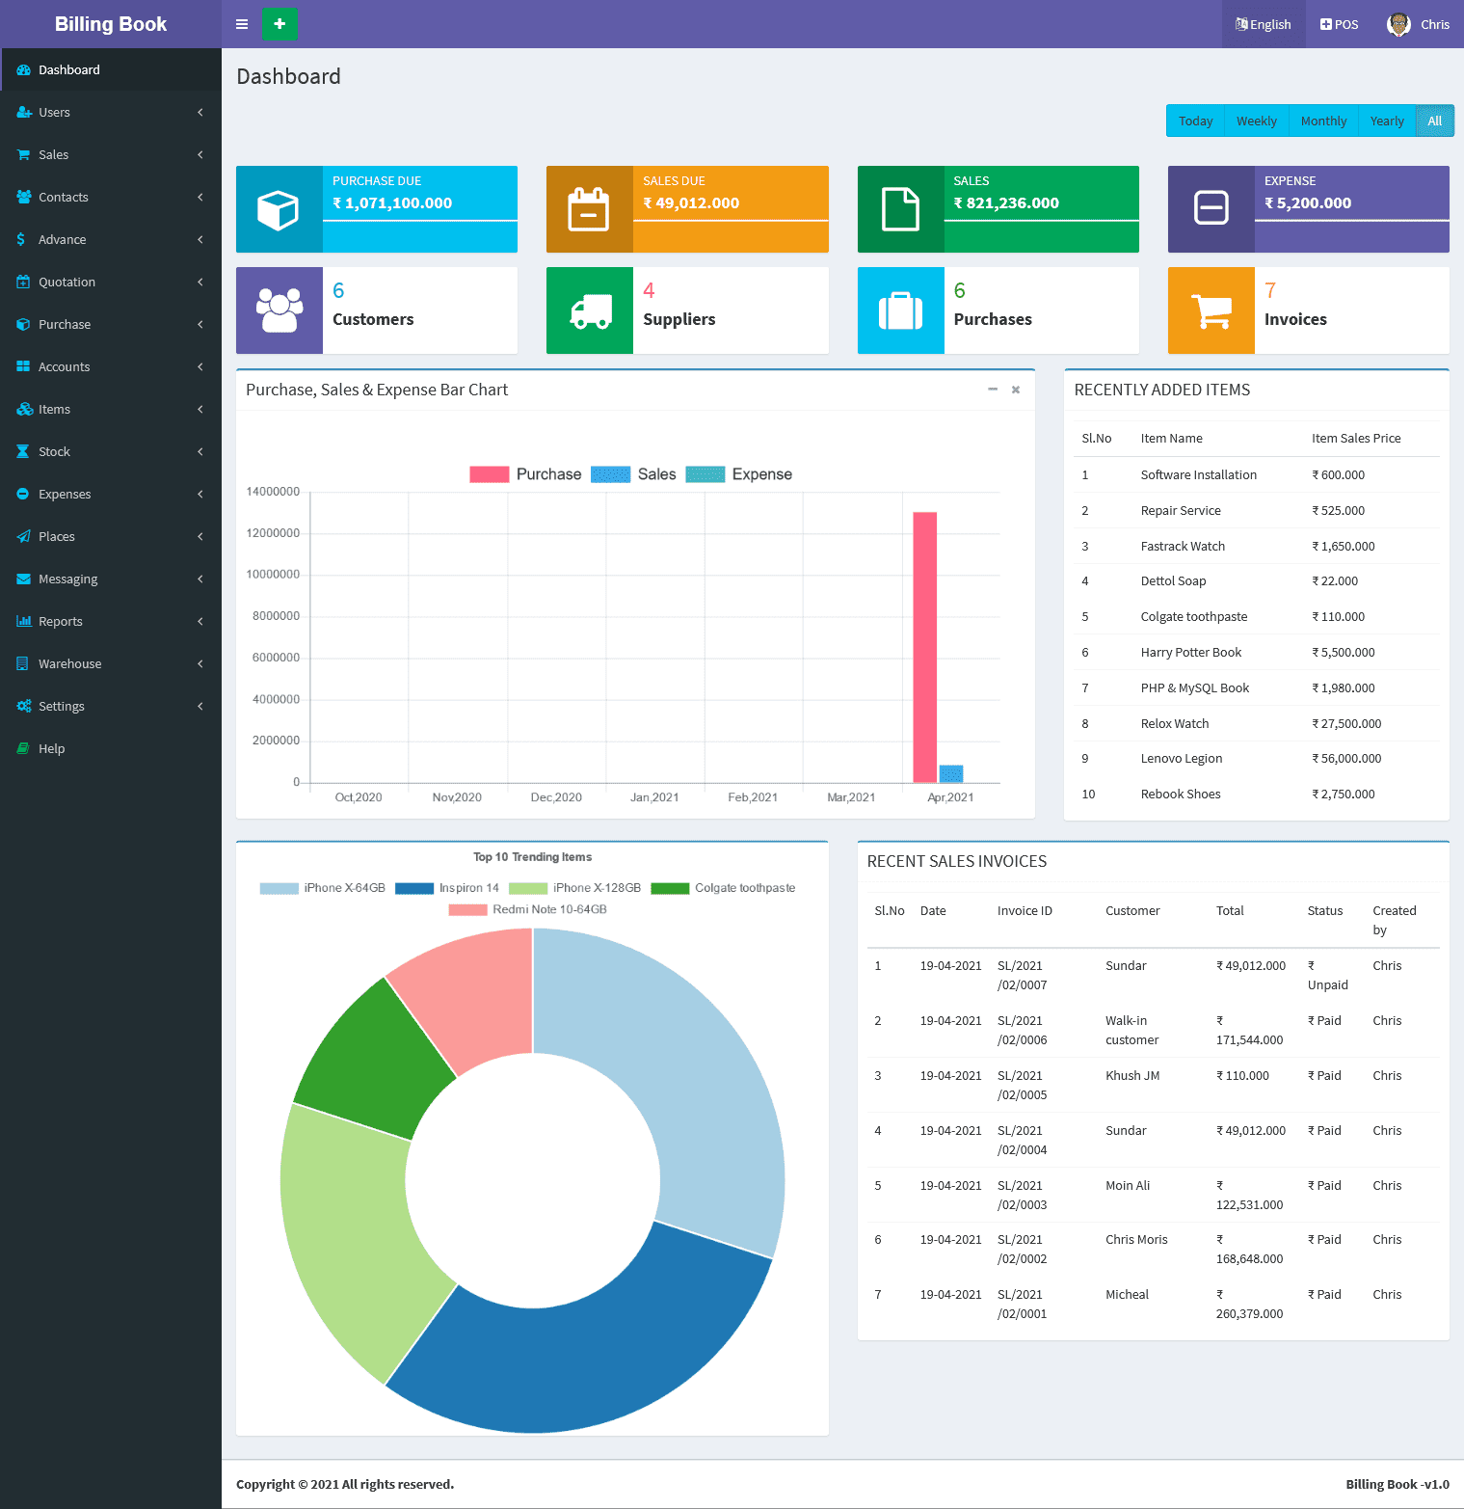Hide iPhone X-64GB in trending legend
Screen dimensions: 1464x1509
coord(323,888)
